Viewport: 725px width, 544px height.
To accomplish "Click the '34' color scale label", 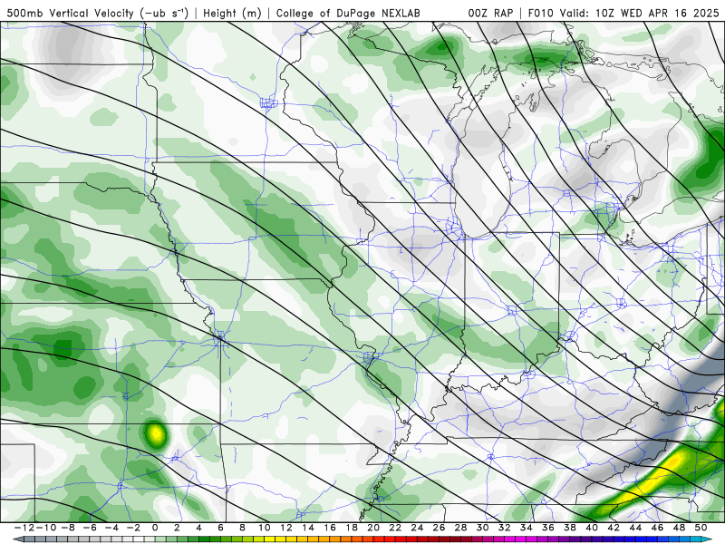I will pos(527,528).
